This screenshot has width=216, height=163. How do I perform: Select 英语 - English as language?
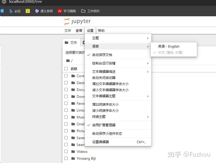[x=169, y=46]
